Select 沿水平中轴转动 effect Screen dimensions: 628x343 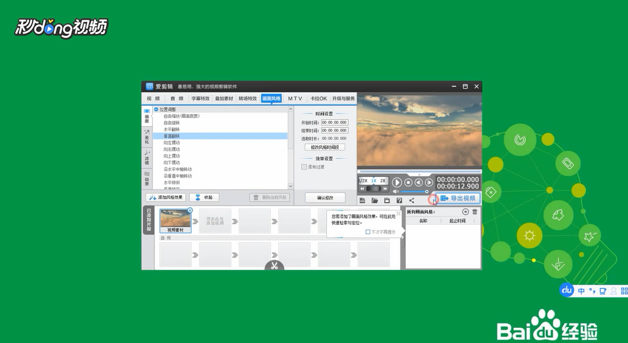click(177, 169)
